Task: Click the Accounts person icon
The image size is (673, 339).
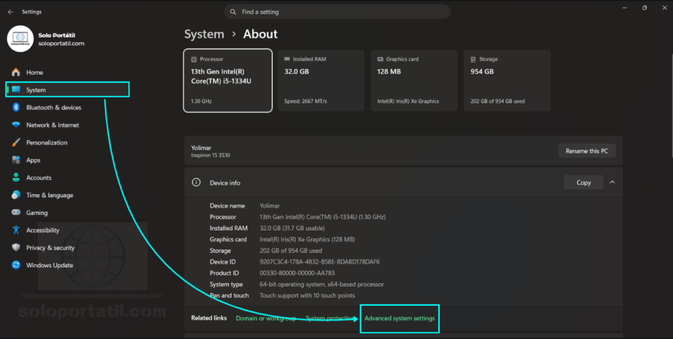Action: pyautogui.click(x=16, y=177)
